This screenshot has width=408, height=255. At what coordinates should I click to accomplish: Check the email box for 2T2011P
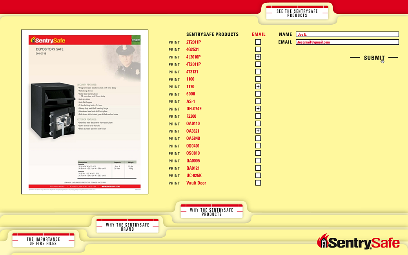coord(258,42)
